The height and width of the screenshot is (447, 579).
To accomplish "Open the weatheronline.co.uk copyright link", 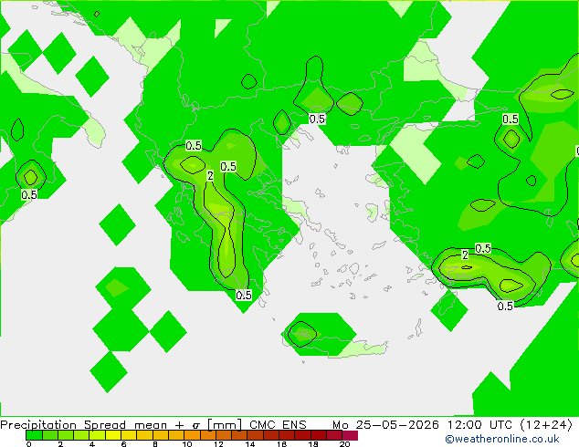I will click(502, 439).
